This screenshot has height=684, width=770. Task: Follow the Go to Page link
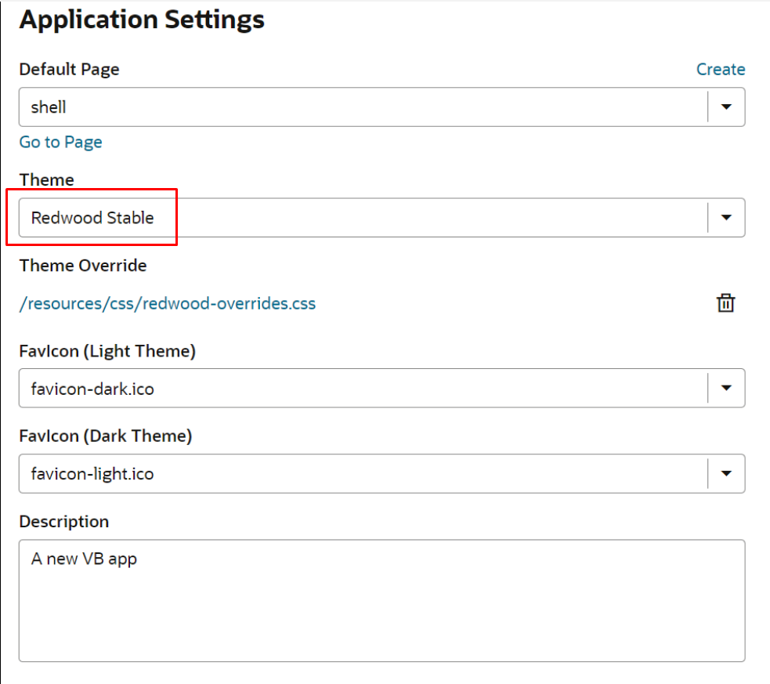61,142
